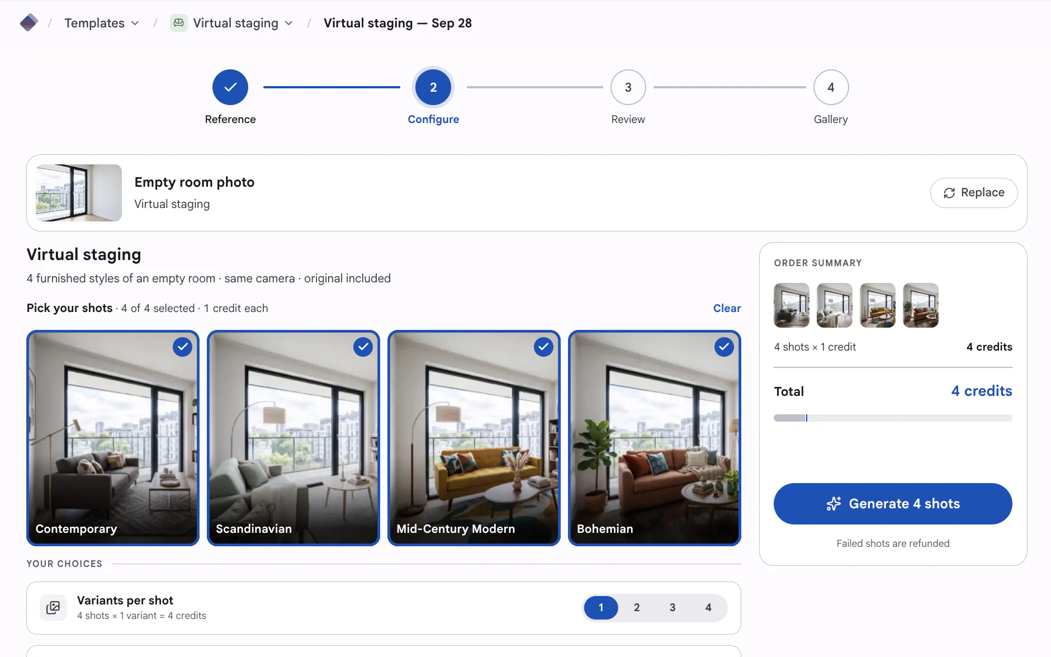Image resolution: width=1051 pixels, height=657 pixels.
Task: Click the Mid-Century Modern card label
Action: (x=456, y=529)
